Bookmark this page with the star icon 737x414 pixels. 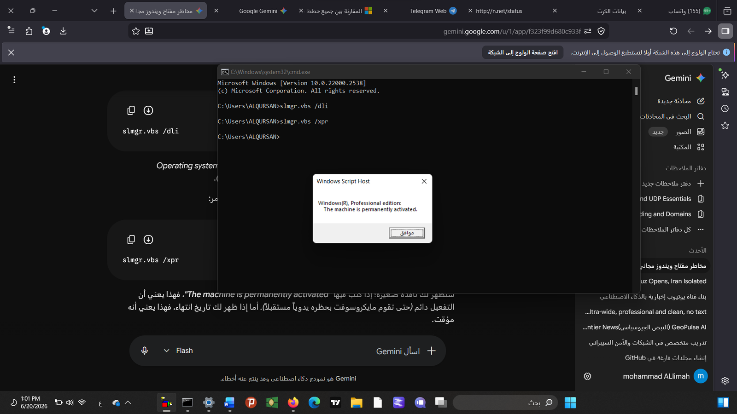136,31
